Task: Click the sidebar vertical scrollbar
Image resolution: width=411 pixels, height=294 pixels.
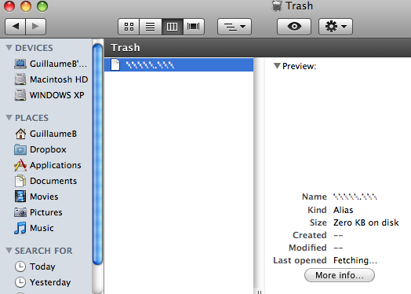Action: click(97, 155)
